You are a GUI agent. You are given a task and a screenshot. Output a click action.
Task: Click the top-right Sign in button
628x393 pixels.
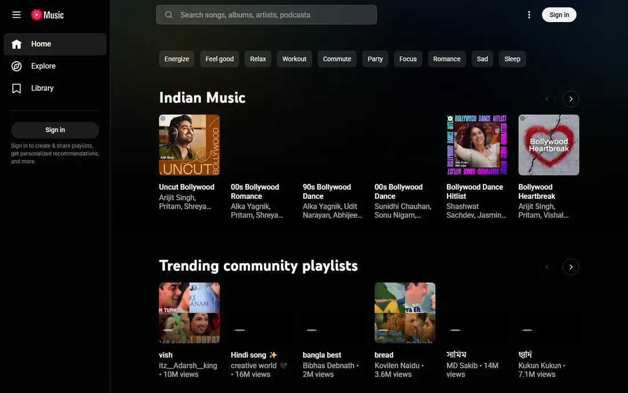(559, 15)
